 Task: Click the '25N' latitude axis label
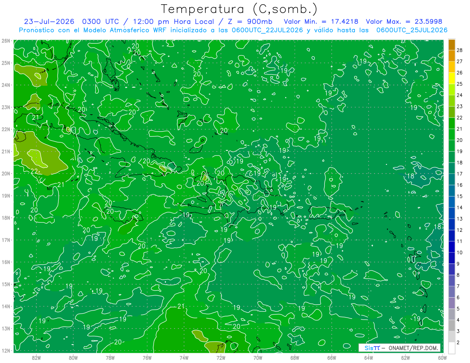tap(5, 63)
